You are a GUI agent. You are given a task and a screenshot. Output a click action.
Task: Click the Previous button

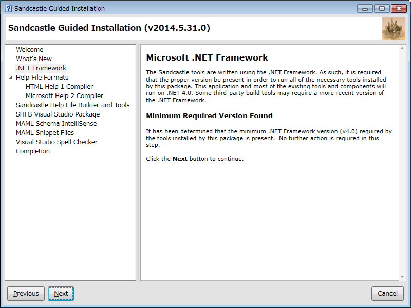26,294
